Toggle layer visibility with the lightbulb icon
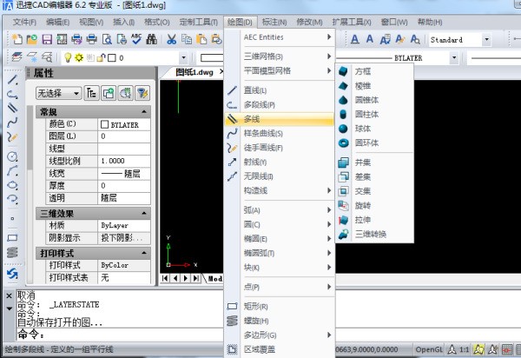521x358 pixels. pyautogui.click(x=68, y=57)
